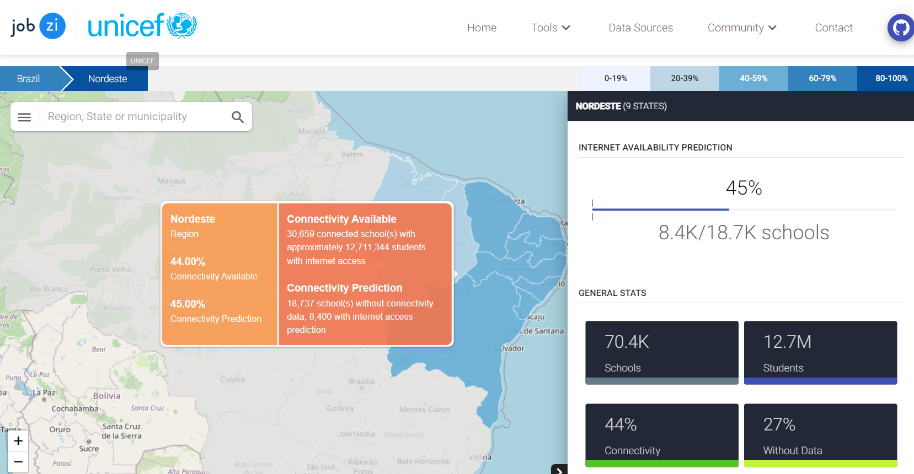The height and width of the screenshot is (474, 914).
Task: Click the unicef logo
Action: tap(142, 26)
